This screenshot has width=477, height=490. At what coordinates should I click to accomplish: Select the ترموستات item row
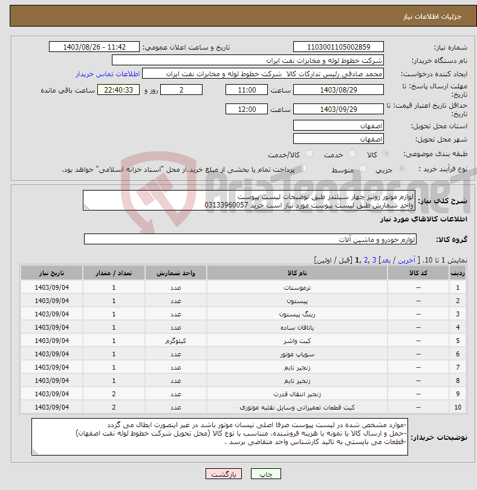point(244,287)
